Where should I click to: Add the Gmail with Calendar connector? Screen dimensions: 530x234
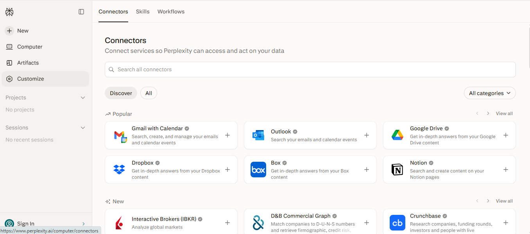point(227,135)
